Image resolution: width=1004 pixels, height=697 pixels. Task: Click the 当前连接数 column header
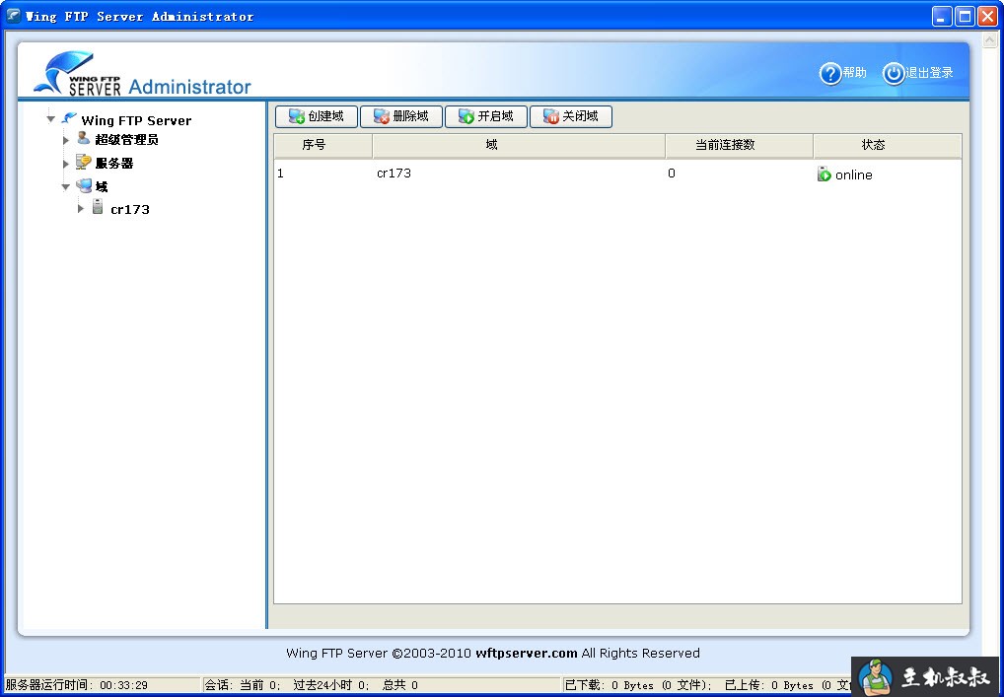pos(740,145)
